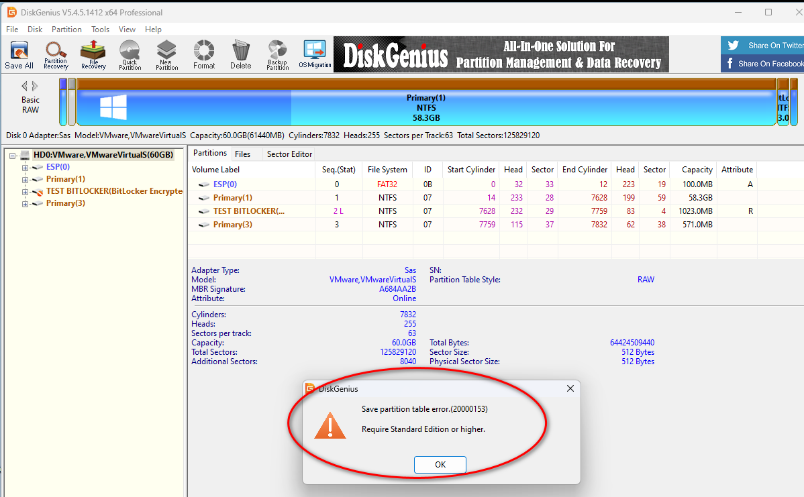The image size is (804, 497).
Task: Sort by Seq.(Stat) column header
Action: pos(339,170)
